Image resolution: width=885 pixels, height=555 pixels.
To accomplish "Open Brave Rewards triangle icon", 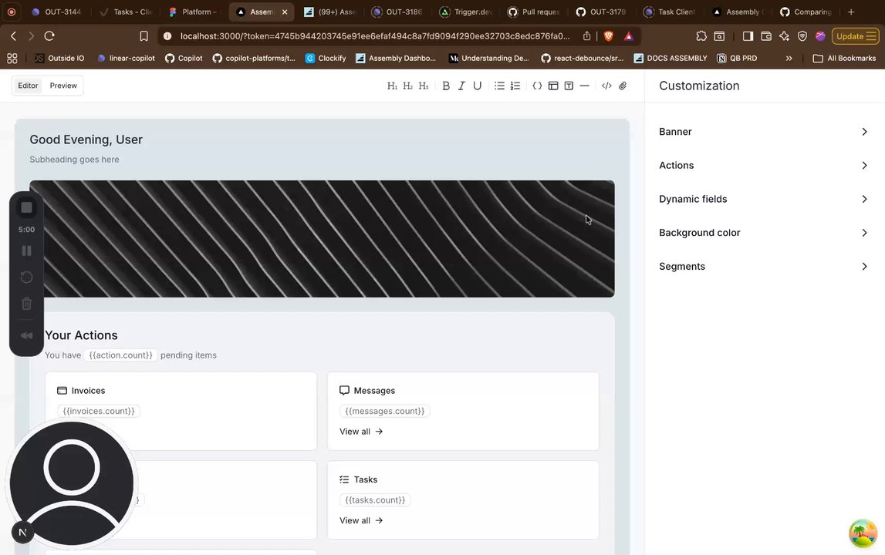I will point(628,36).
